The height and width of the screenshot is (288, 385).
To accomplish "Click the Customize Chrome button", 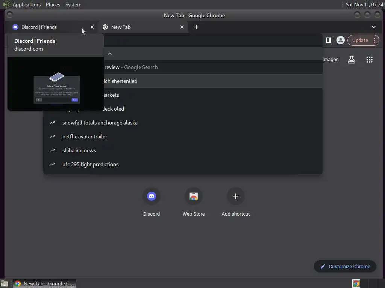I will [345, 267].
